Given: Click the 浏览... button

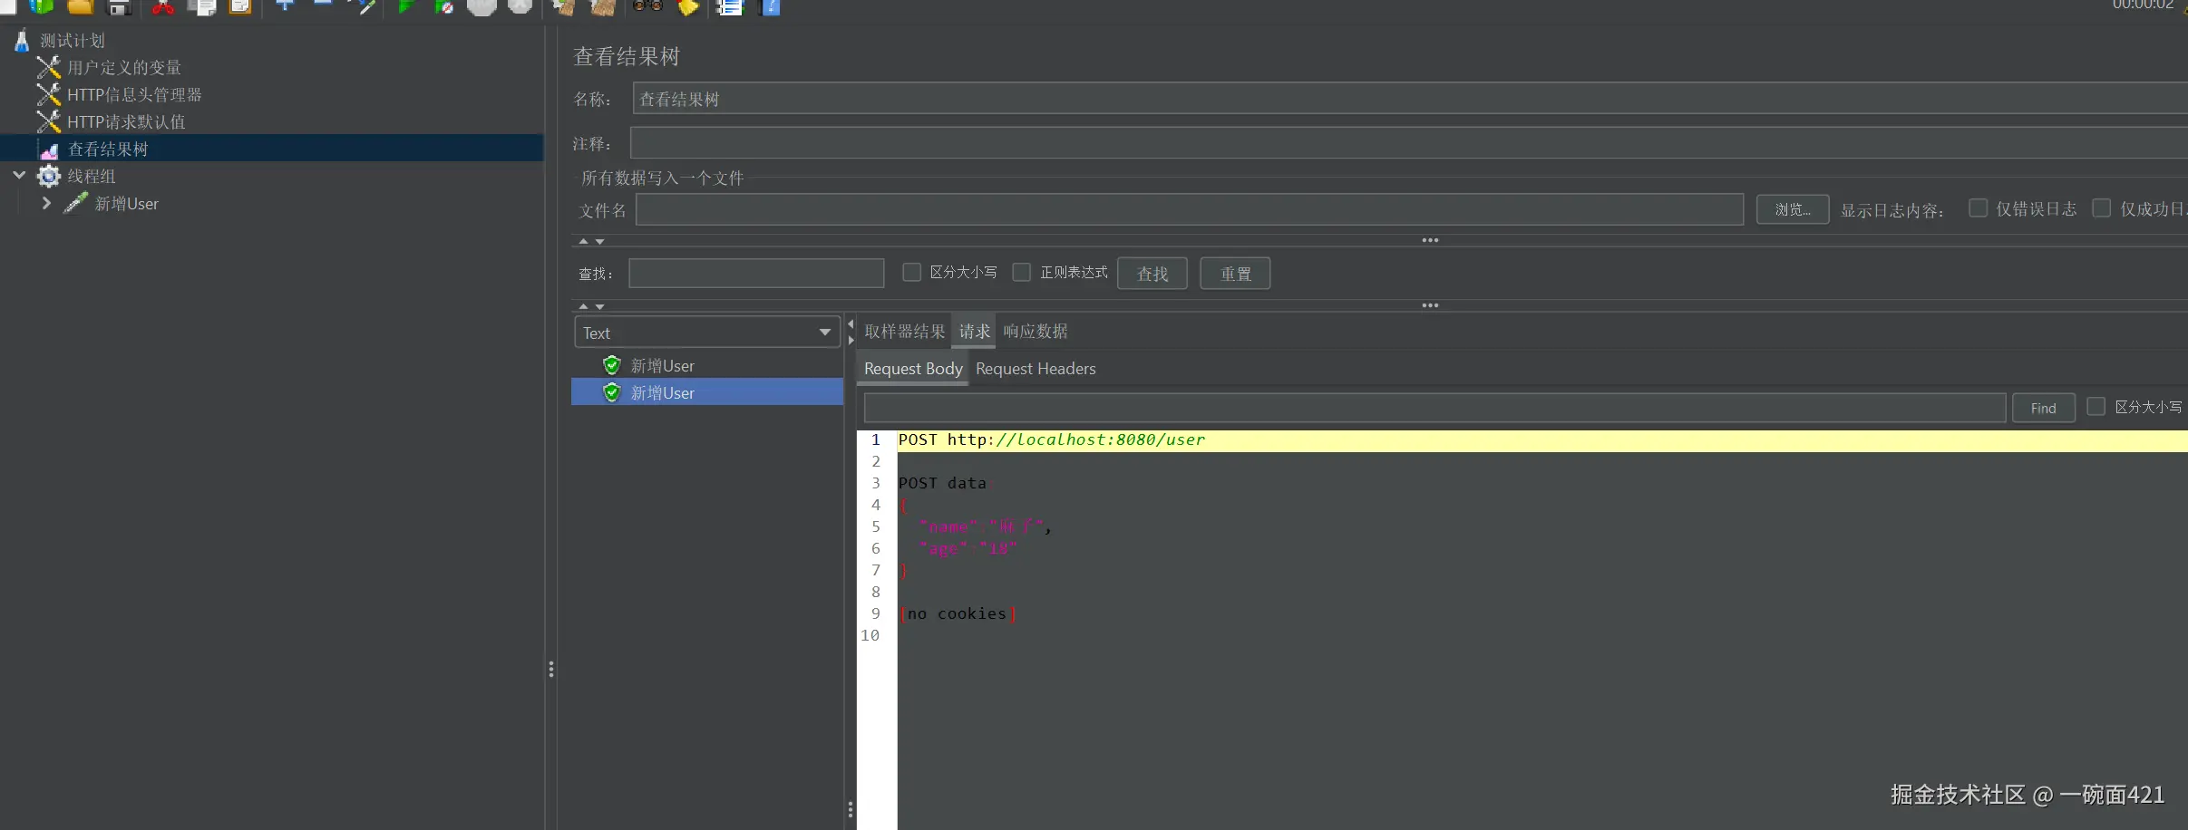Looking at the screenshot, I should coord(1793,209).
